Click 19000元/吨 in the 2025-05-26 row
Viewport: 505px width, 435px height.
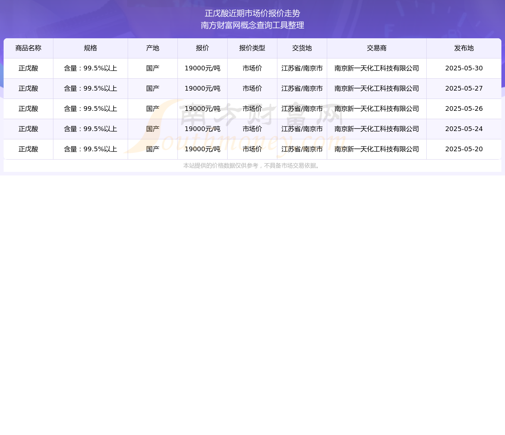tap(202, 109)
